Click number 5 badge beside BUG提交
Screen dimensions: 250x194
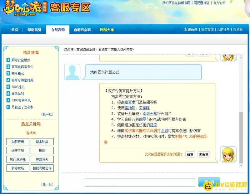point(8,87)
